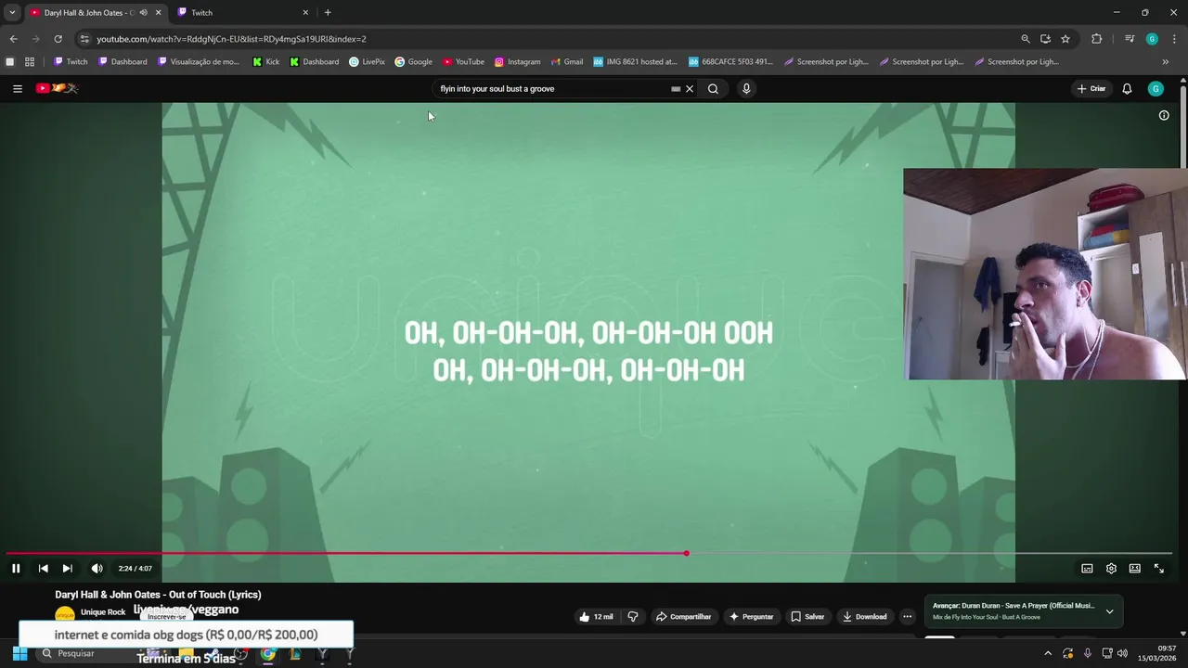Toggle subtitles/captions on the player
Image resolution: width=1188 pixels, height=668 pixels.
tap(1087, 569)
